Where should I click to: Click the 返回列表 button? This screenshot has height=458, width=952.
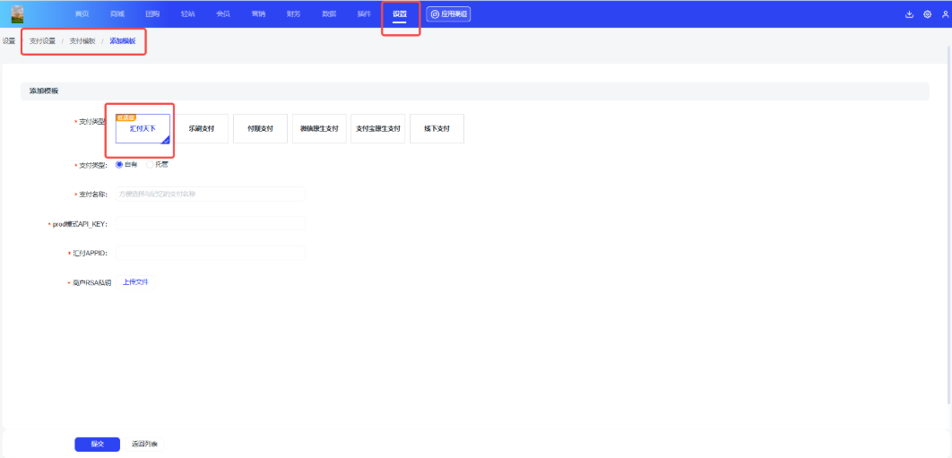pyautogui.click(x=144, y=445)
